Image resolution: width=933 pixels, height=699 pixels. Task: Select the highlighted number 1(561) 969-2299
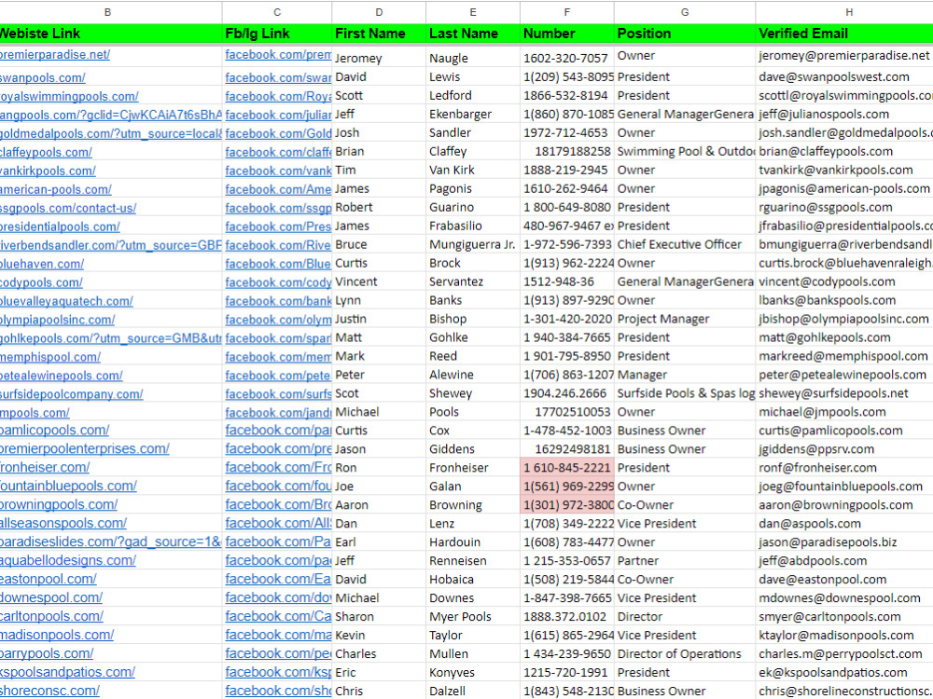click(x=567, y=487)
